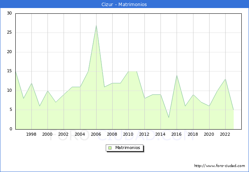Select the 2014 x-axis label
Viewport: 249px width, 172px height.
[161, 134]
